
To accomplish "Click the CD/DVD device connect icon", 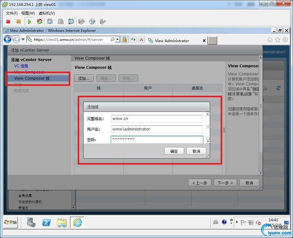I will point(92,21).
